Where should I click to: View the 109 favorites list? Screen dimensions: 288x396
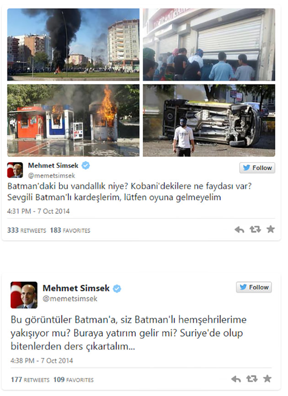pyautogui.click(x=73, y=380)
